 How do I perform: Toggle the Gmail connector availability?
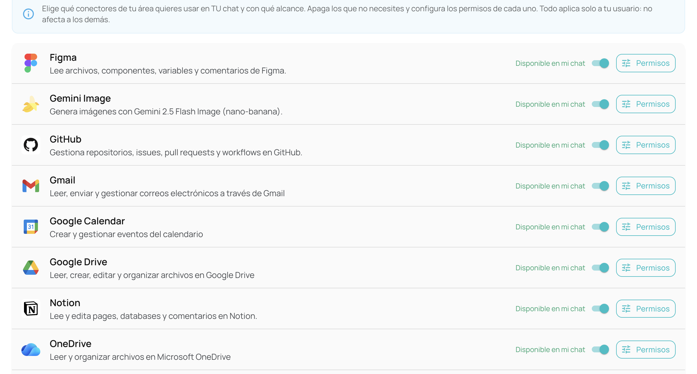point(600,186)
